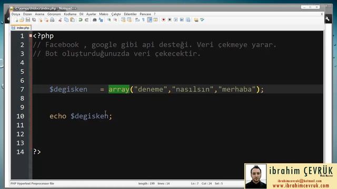Screen dimensions: 337x189
Task: Open the Dil menu
Action: click(x=81, y=14)
